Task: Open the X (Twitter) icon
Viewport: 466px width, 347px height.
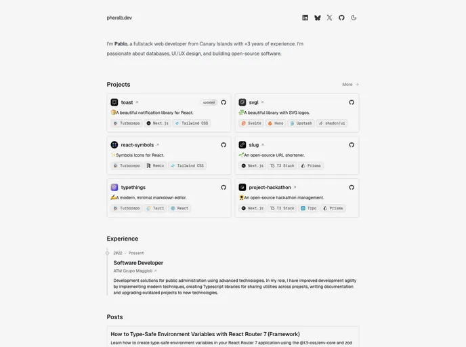Action: 329,18
